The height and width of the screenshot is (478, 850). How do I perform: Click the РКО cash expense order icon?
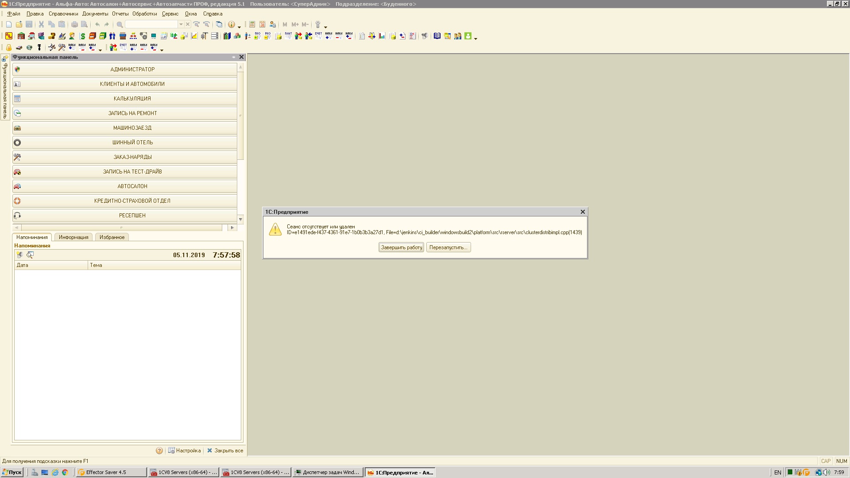coord(267,36)
